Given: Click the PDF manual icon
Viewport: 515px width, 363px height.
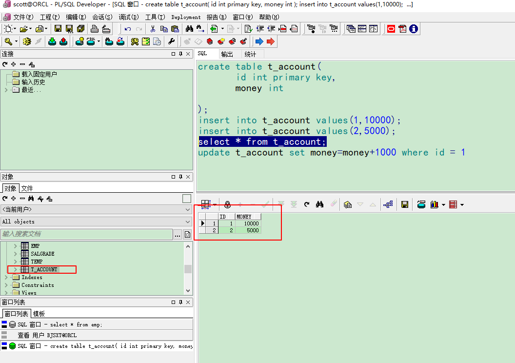Looking at the screenshot, I should point(402,29).
